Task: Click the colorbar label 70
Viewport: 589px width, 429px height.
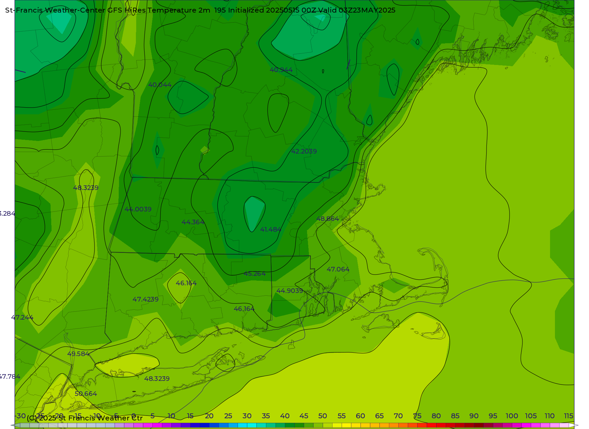Action: coord(398,416)
